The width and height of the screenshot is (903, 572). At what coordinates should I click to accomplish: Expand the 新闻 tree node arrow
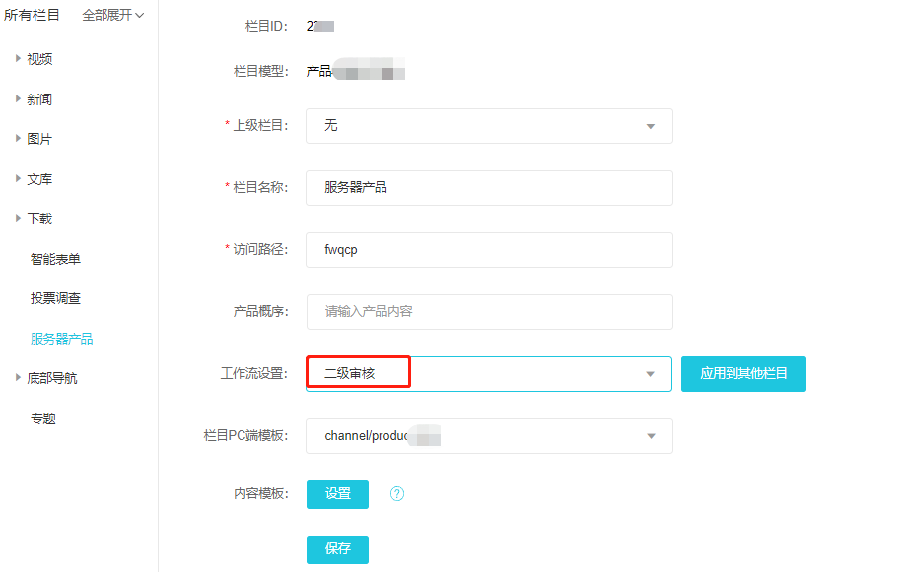(x=18, y=99)
